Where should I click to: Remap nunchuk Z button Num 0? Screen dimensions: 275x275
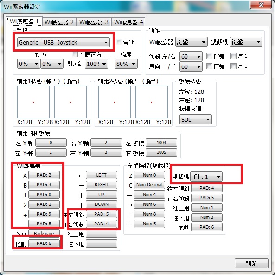(149, 175)
